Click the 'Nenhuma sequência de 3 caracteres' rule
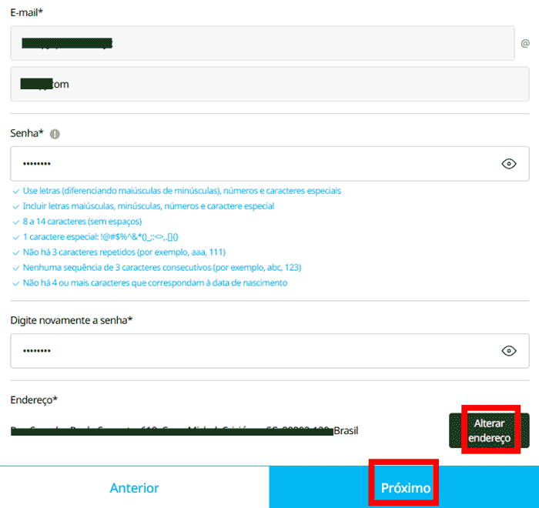This screenshot has height=508, width=539. 162,267
